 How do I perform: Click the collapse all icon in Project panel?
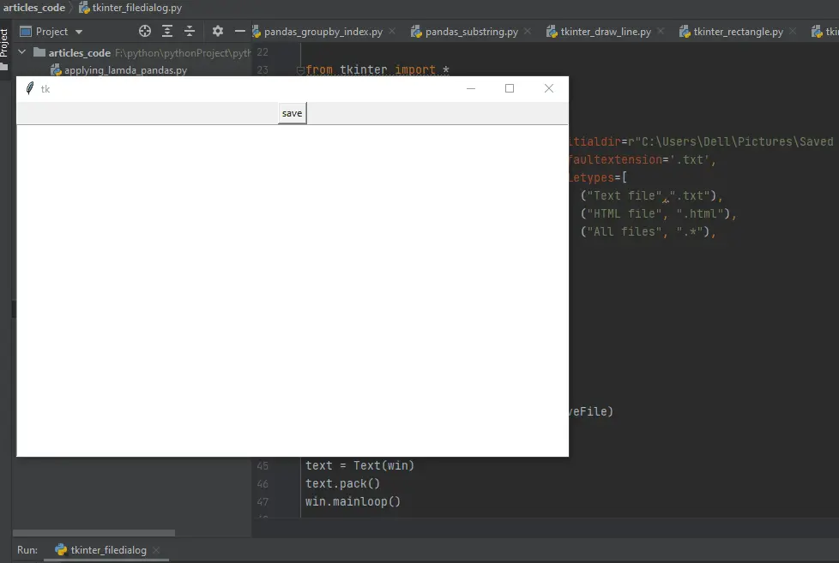click(190, 31)
